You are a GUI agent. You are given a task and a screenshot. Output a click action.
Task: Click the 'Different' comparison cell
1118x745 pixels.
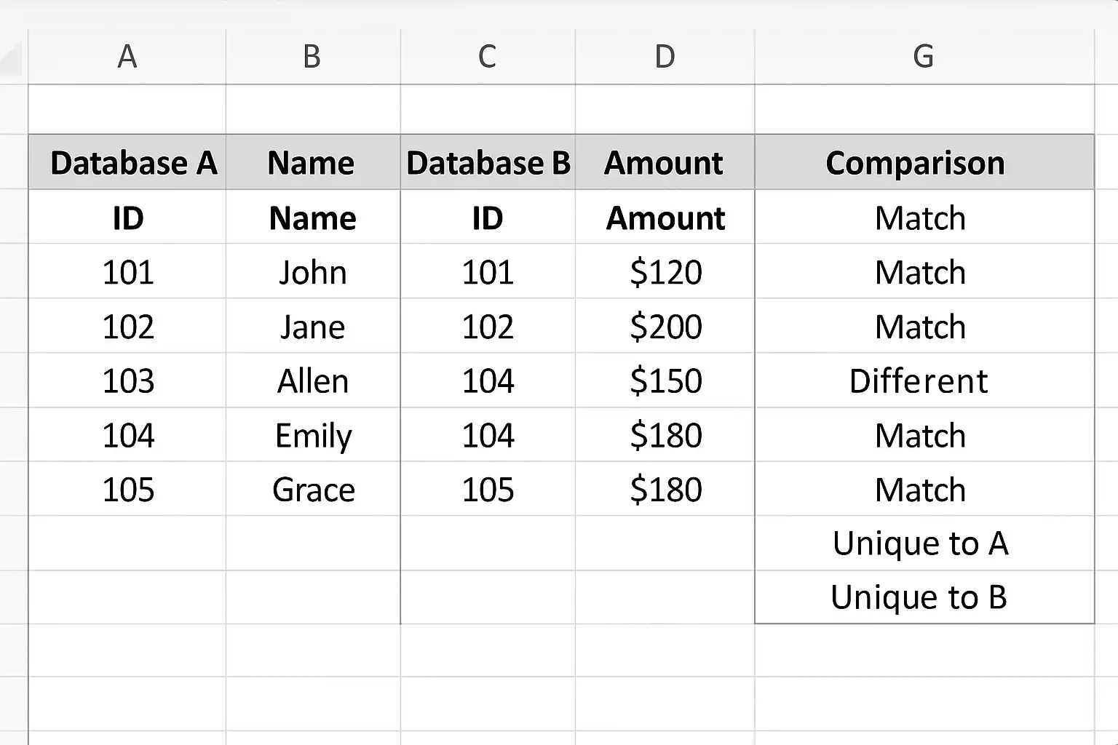(x=924, y=381)
